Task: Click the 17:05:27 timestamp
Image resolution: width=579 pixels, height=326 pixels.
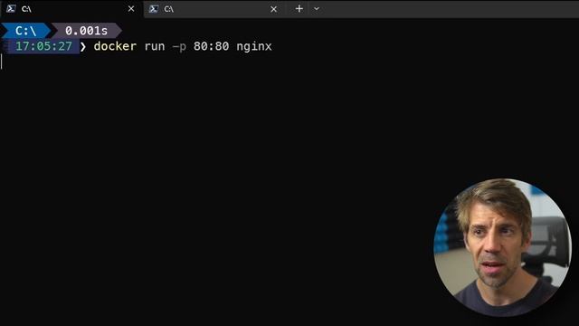Action: coord(43,46)
